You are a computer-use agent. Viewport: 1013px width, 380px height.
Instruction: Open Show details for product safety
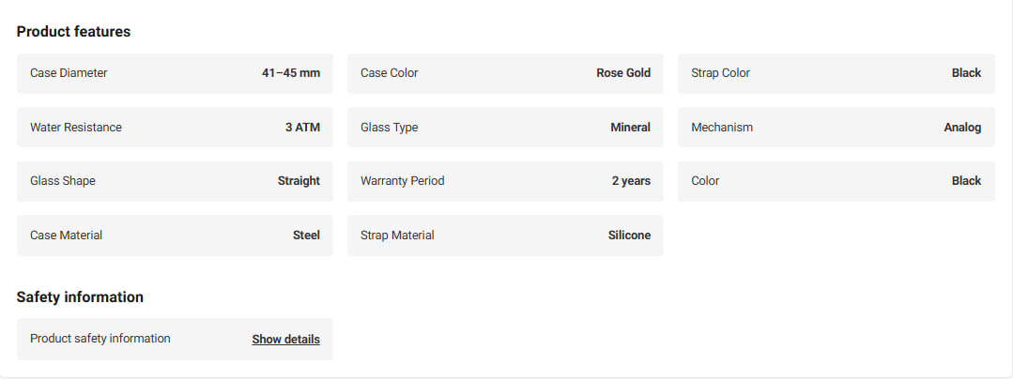(x=285, y=340)
